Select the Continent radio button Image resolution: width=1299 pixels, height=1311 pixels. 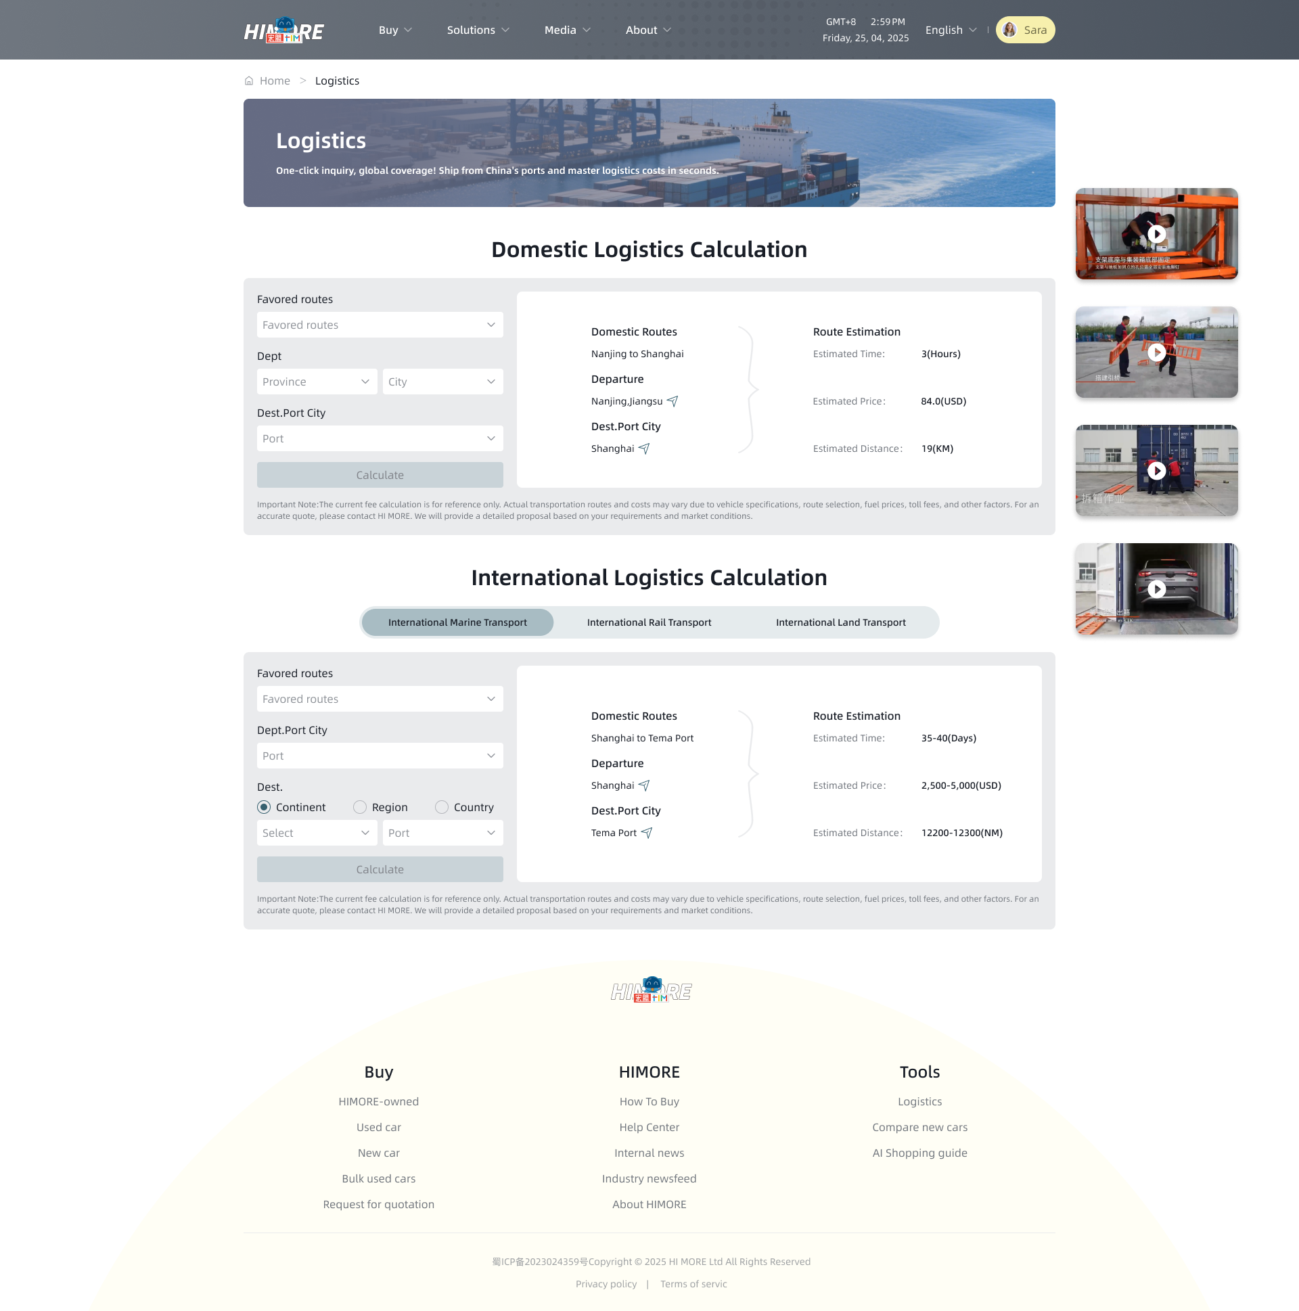coord(264,807)
